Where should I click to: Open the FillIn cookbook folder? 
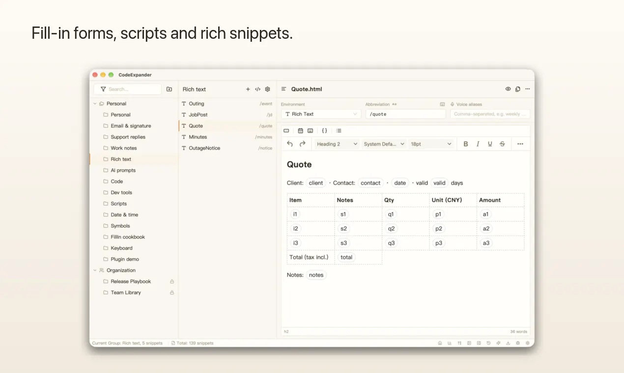(134, 237)
